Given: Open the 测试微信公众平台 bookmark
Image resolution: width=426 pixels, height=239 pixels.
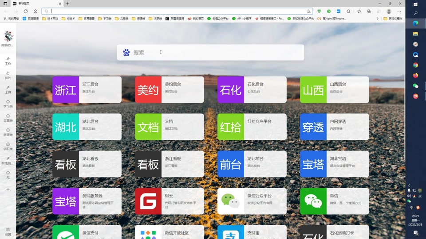Looking at the screenshot, I should tap(300, 19).
